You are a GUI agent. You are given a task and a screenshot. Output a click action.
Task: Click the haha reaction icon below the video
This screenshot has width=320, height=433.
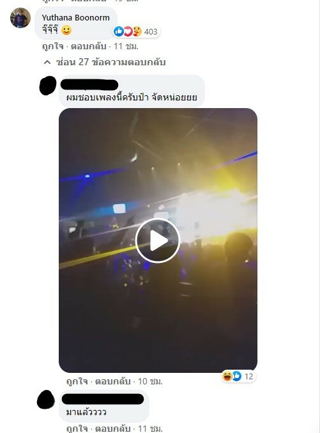coord(227,376)
